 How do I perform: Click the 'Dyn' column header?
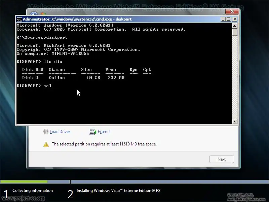133,70
